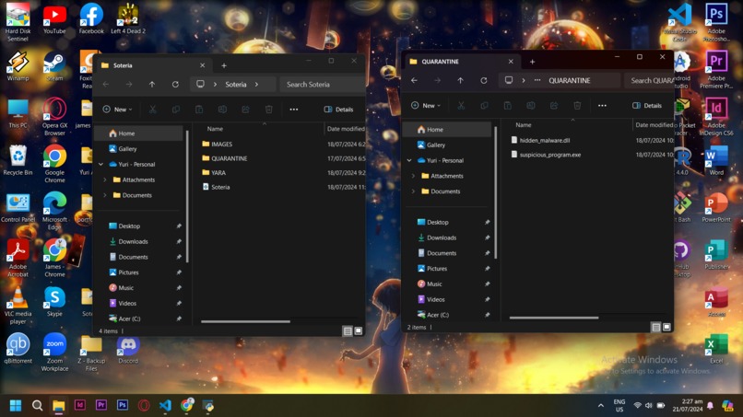Open New dropdown in Soteria window
The height and width of the screenshot is (417, 743).
(117, 110)
